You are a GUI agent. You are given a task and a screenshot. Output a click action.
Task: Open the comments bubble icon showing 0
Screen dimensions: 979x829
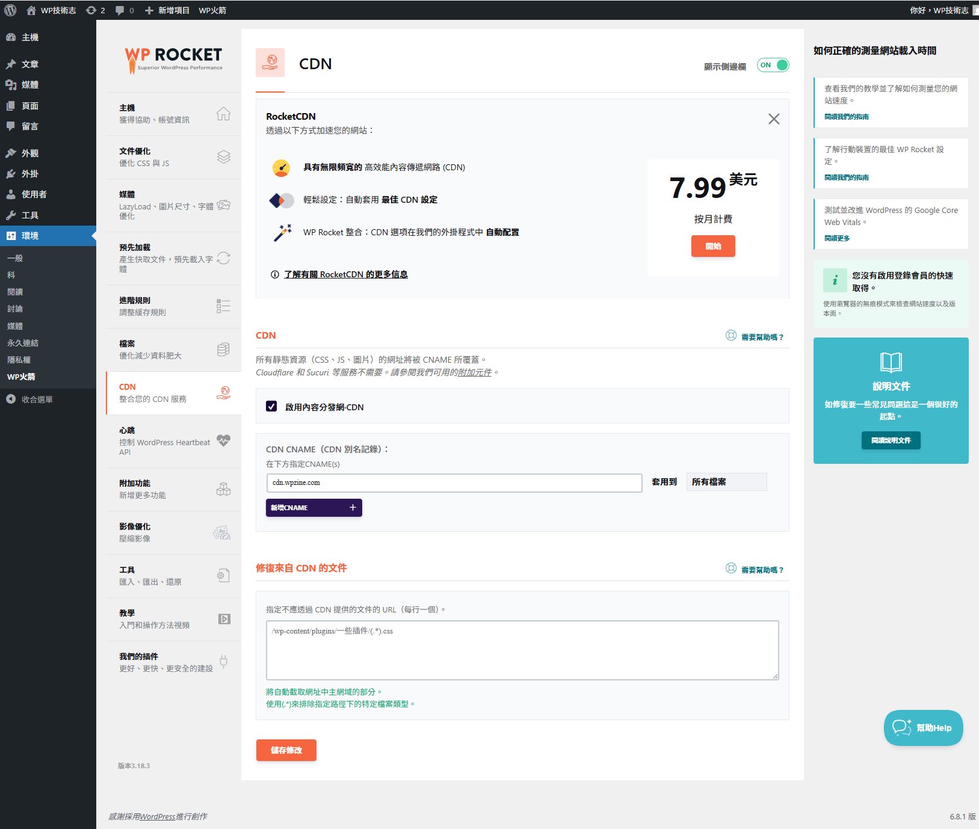pos(124,10)
